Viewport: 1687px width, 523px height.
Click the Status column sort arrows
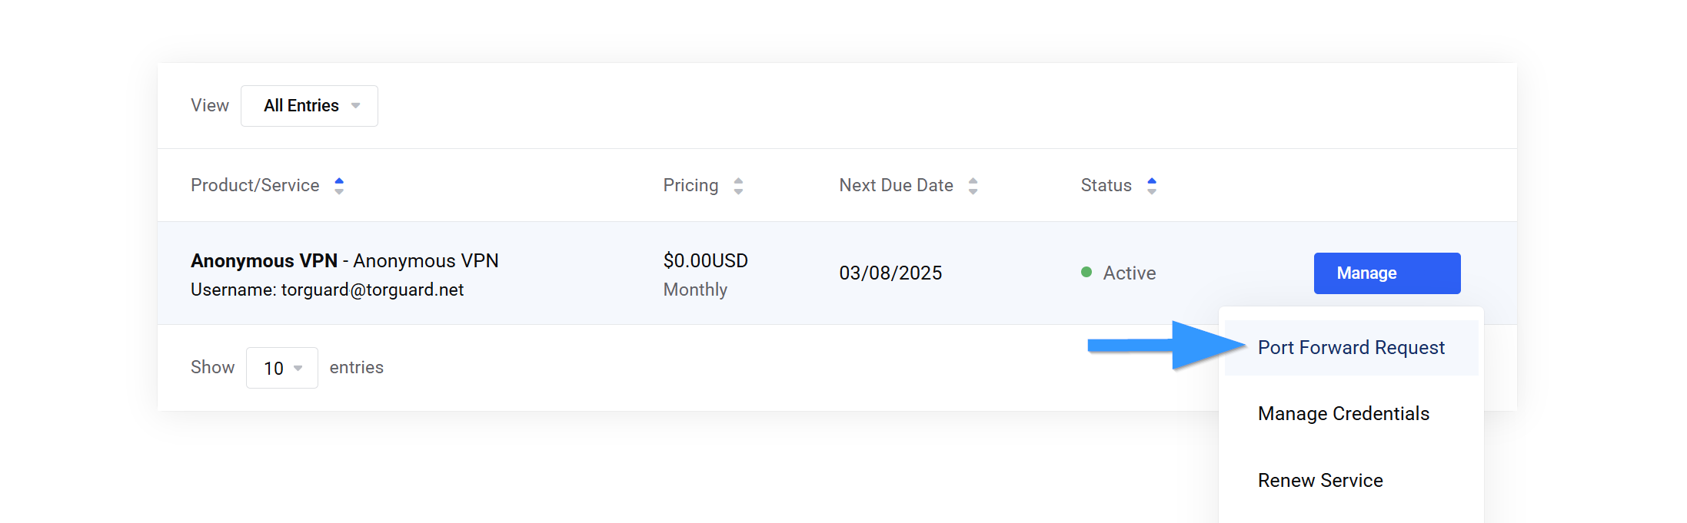[1151, 186]
